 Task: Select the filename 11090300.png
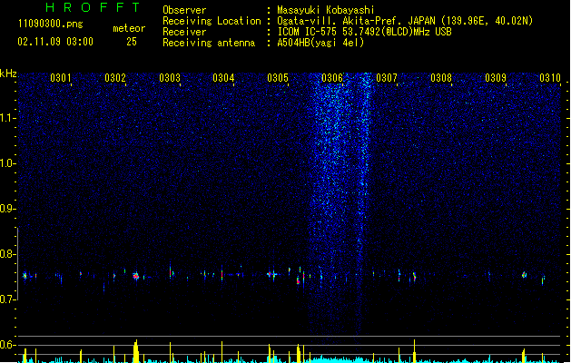[x=51, y=24]
